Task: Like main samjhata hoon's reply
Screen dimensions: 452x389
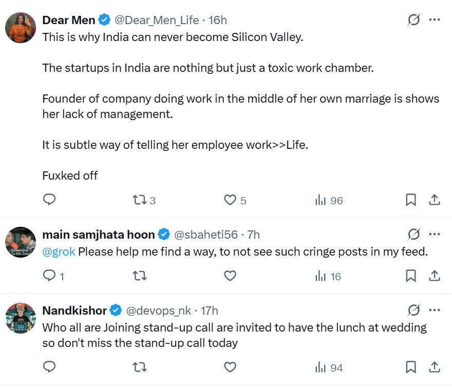Action: 231,276
